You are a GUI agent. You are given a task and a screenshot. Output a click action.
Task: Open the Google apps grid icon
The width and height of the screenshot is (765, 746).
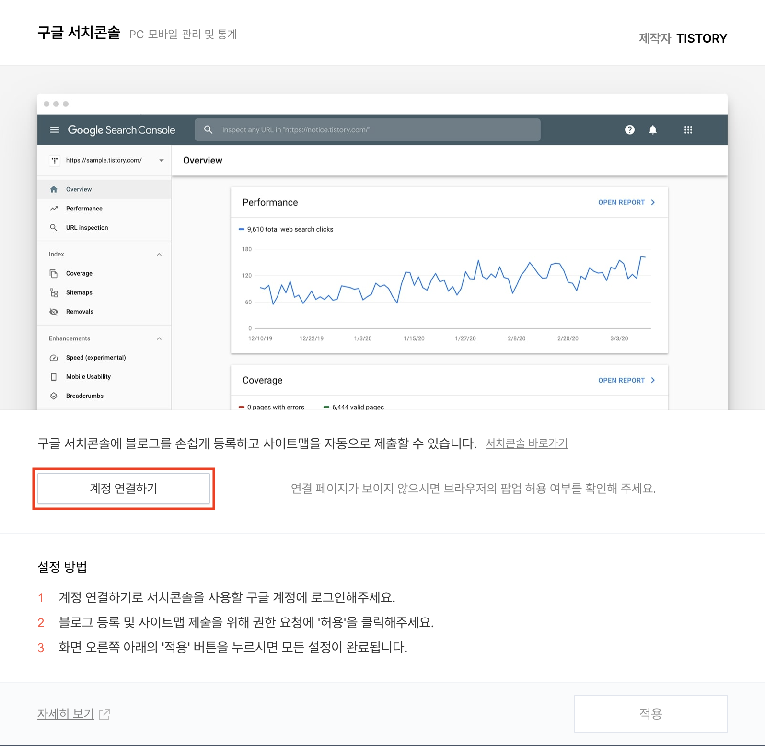point(688,130)
